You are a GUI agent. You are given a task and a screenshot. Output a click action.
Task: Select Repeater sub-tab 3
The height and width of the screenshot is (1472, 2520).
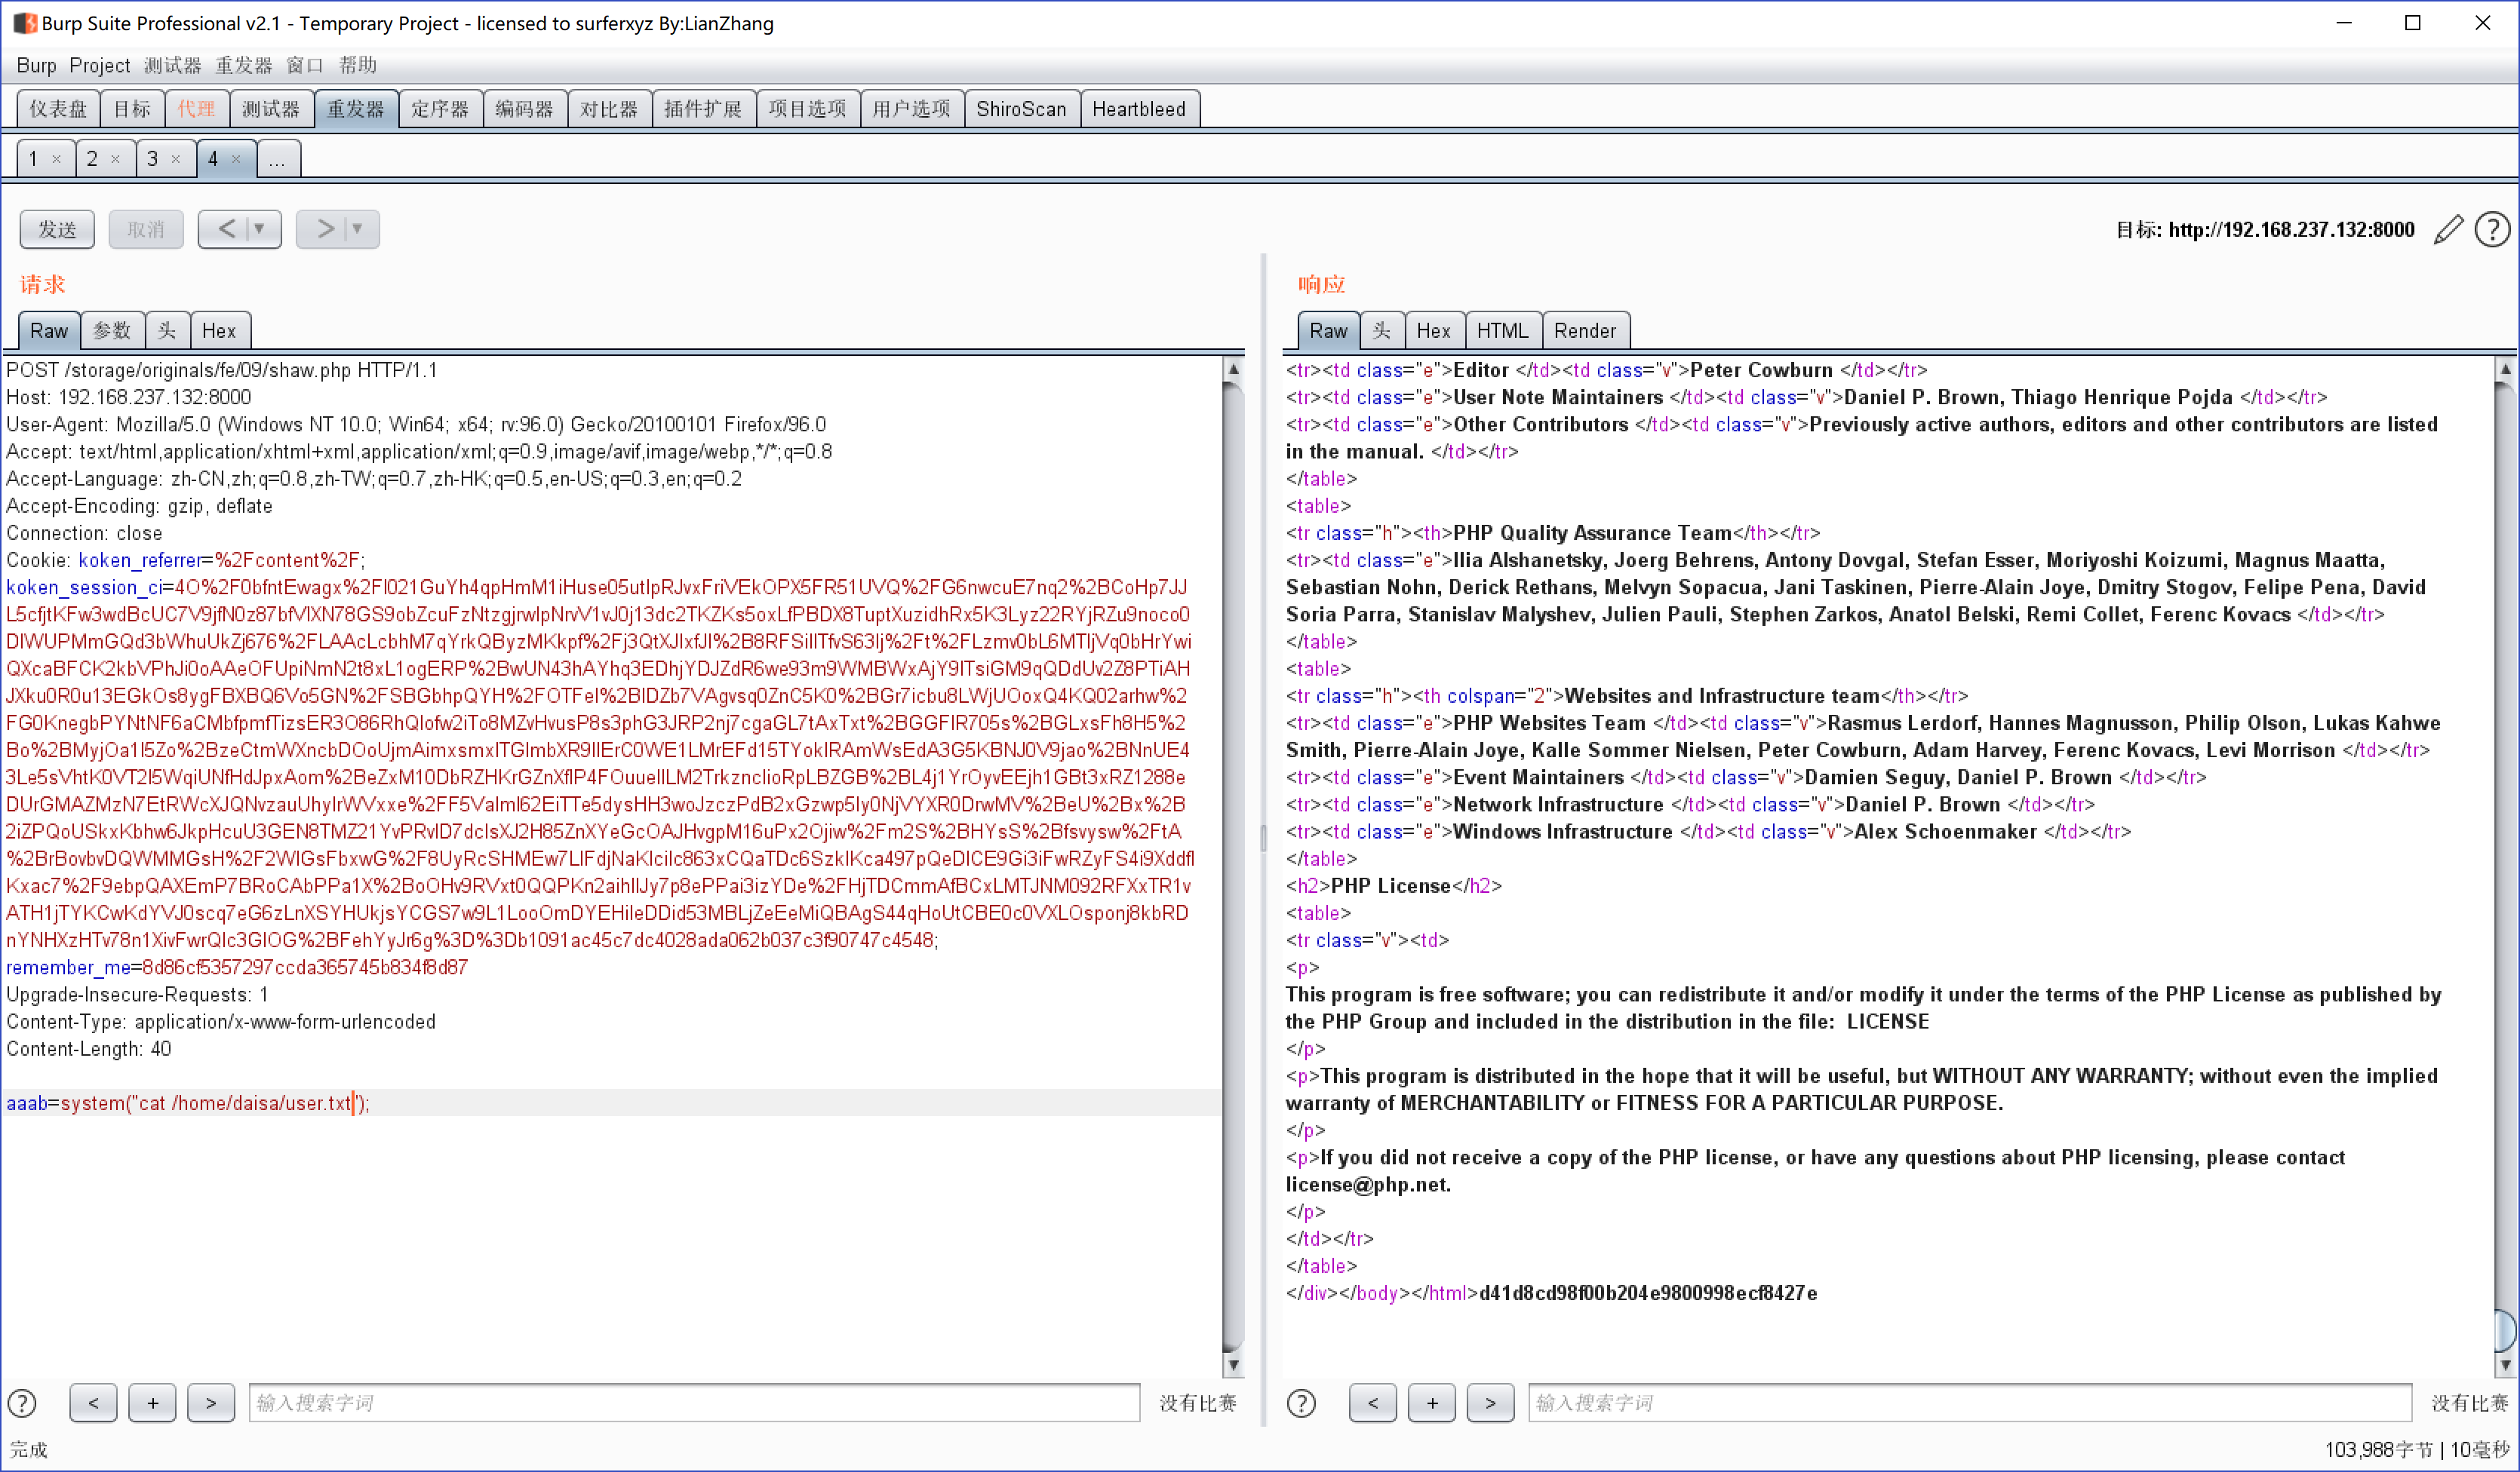(x=153, y=159)
